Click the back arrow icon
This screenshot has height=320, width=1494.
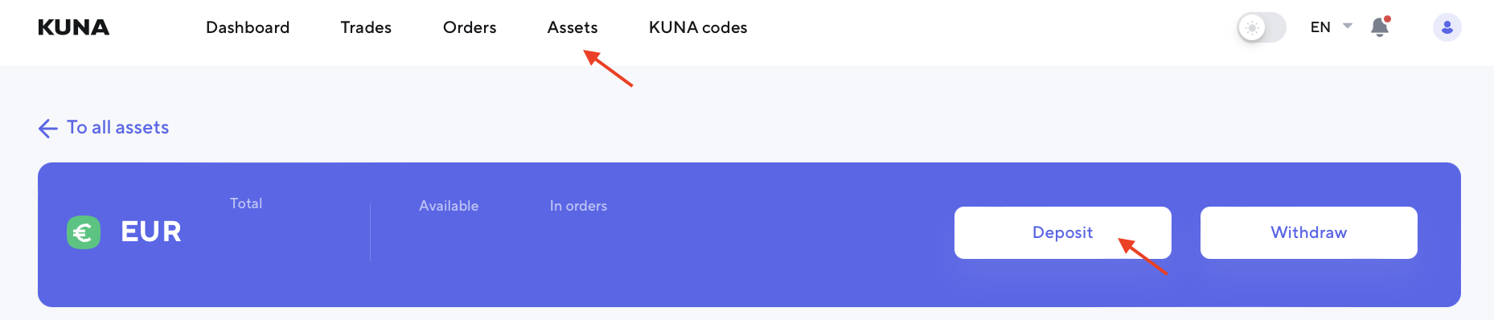48,129
